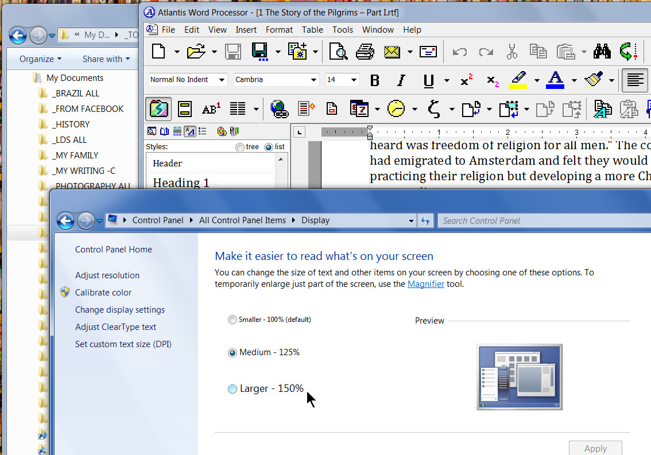
Task: Click Back arrow in Control Panel window
Action: pyautogui.click(x=65, y=221)
